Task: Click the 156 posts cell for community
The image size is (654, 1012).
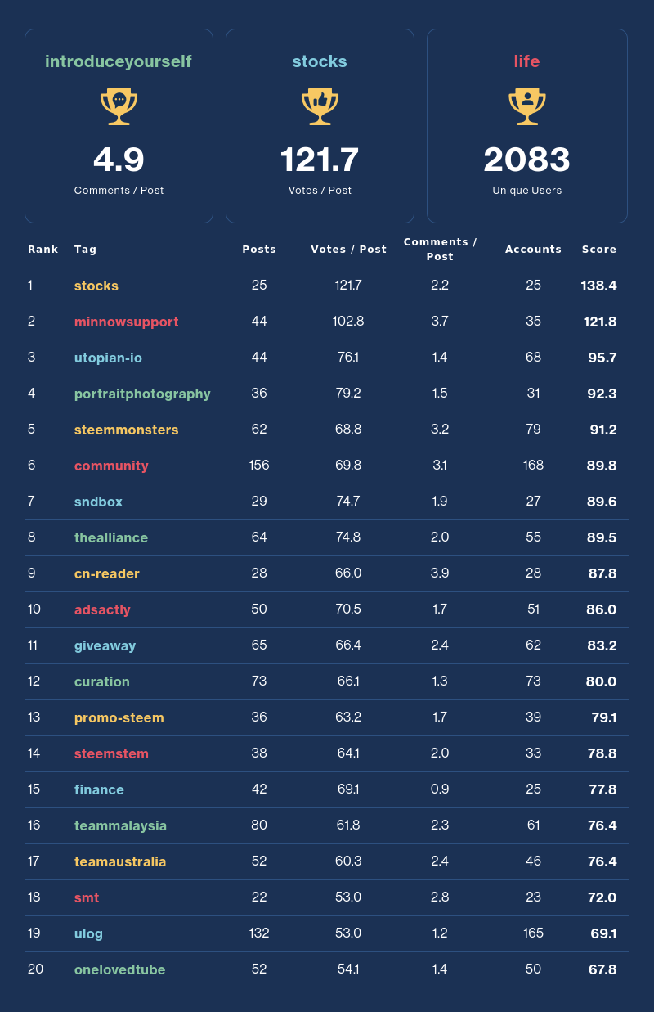Action: tap(259, 465)
